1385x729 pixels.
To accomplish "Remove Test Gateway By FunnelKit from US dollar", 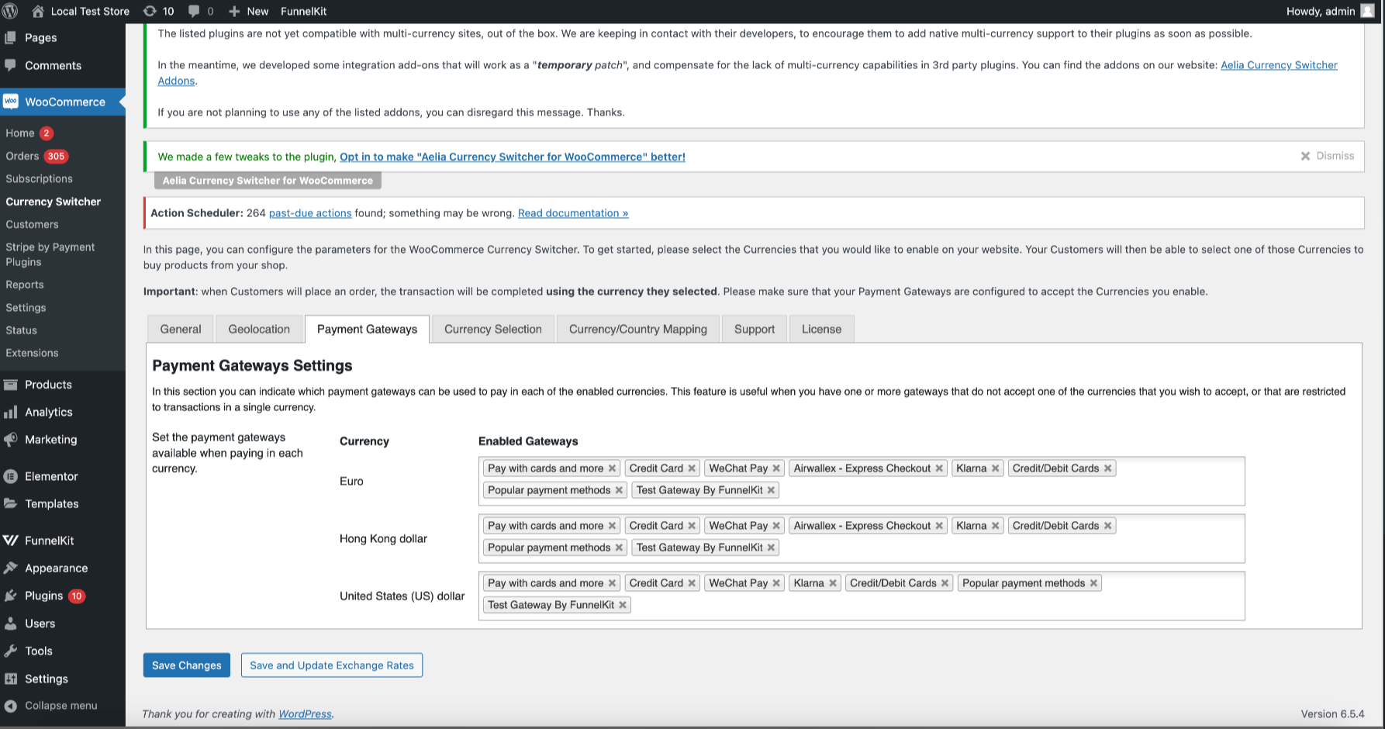I will tap(623, 605).
